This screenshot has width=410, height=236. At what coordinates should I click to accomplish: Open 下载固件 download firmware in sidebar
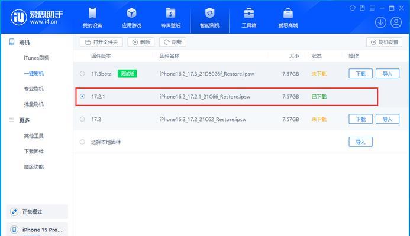click(34, 151)
